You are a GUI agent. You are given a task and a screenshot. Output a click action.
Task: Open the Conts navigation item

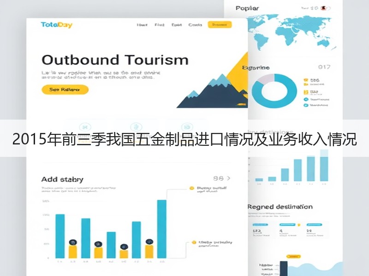click(x=195, y=25)
